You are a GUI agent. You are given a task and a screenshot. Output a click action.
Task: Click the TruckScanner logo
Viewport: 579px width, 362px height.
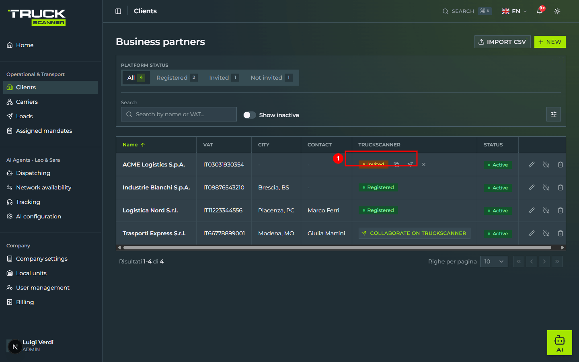(37, 17)
